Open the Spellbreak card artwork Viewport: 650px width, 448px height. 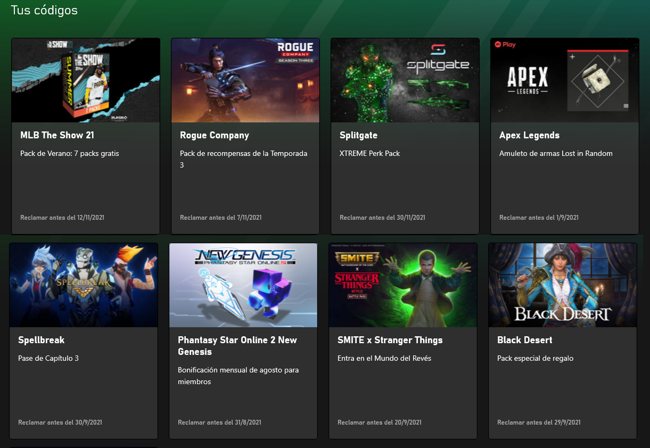[x=84, y=285]
